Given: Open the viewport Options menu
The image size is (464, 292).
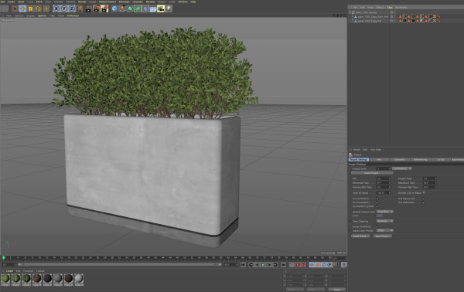Looking at the screenshot, I should [x=42, y=15].
